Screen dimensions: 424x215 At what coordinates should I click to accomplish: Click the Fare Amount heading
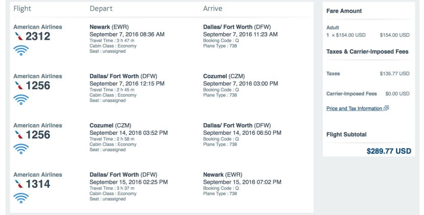(x=344, y=11)
